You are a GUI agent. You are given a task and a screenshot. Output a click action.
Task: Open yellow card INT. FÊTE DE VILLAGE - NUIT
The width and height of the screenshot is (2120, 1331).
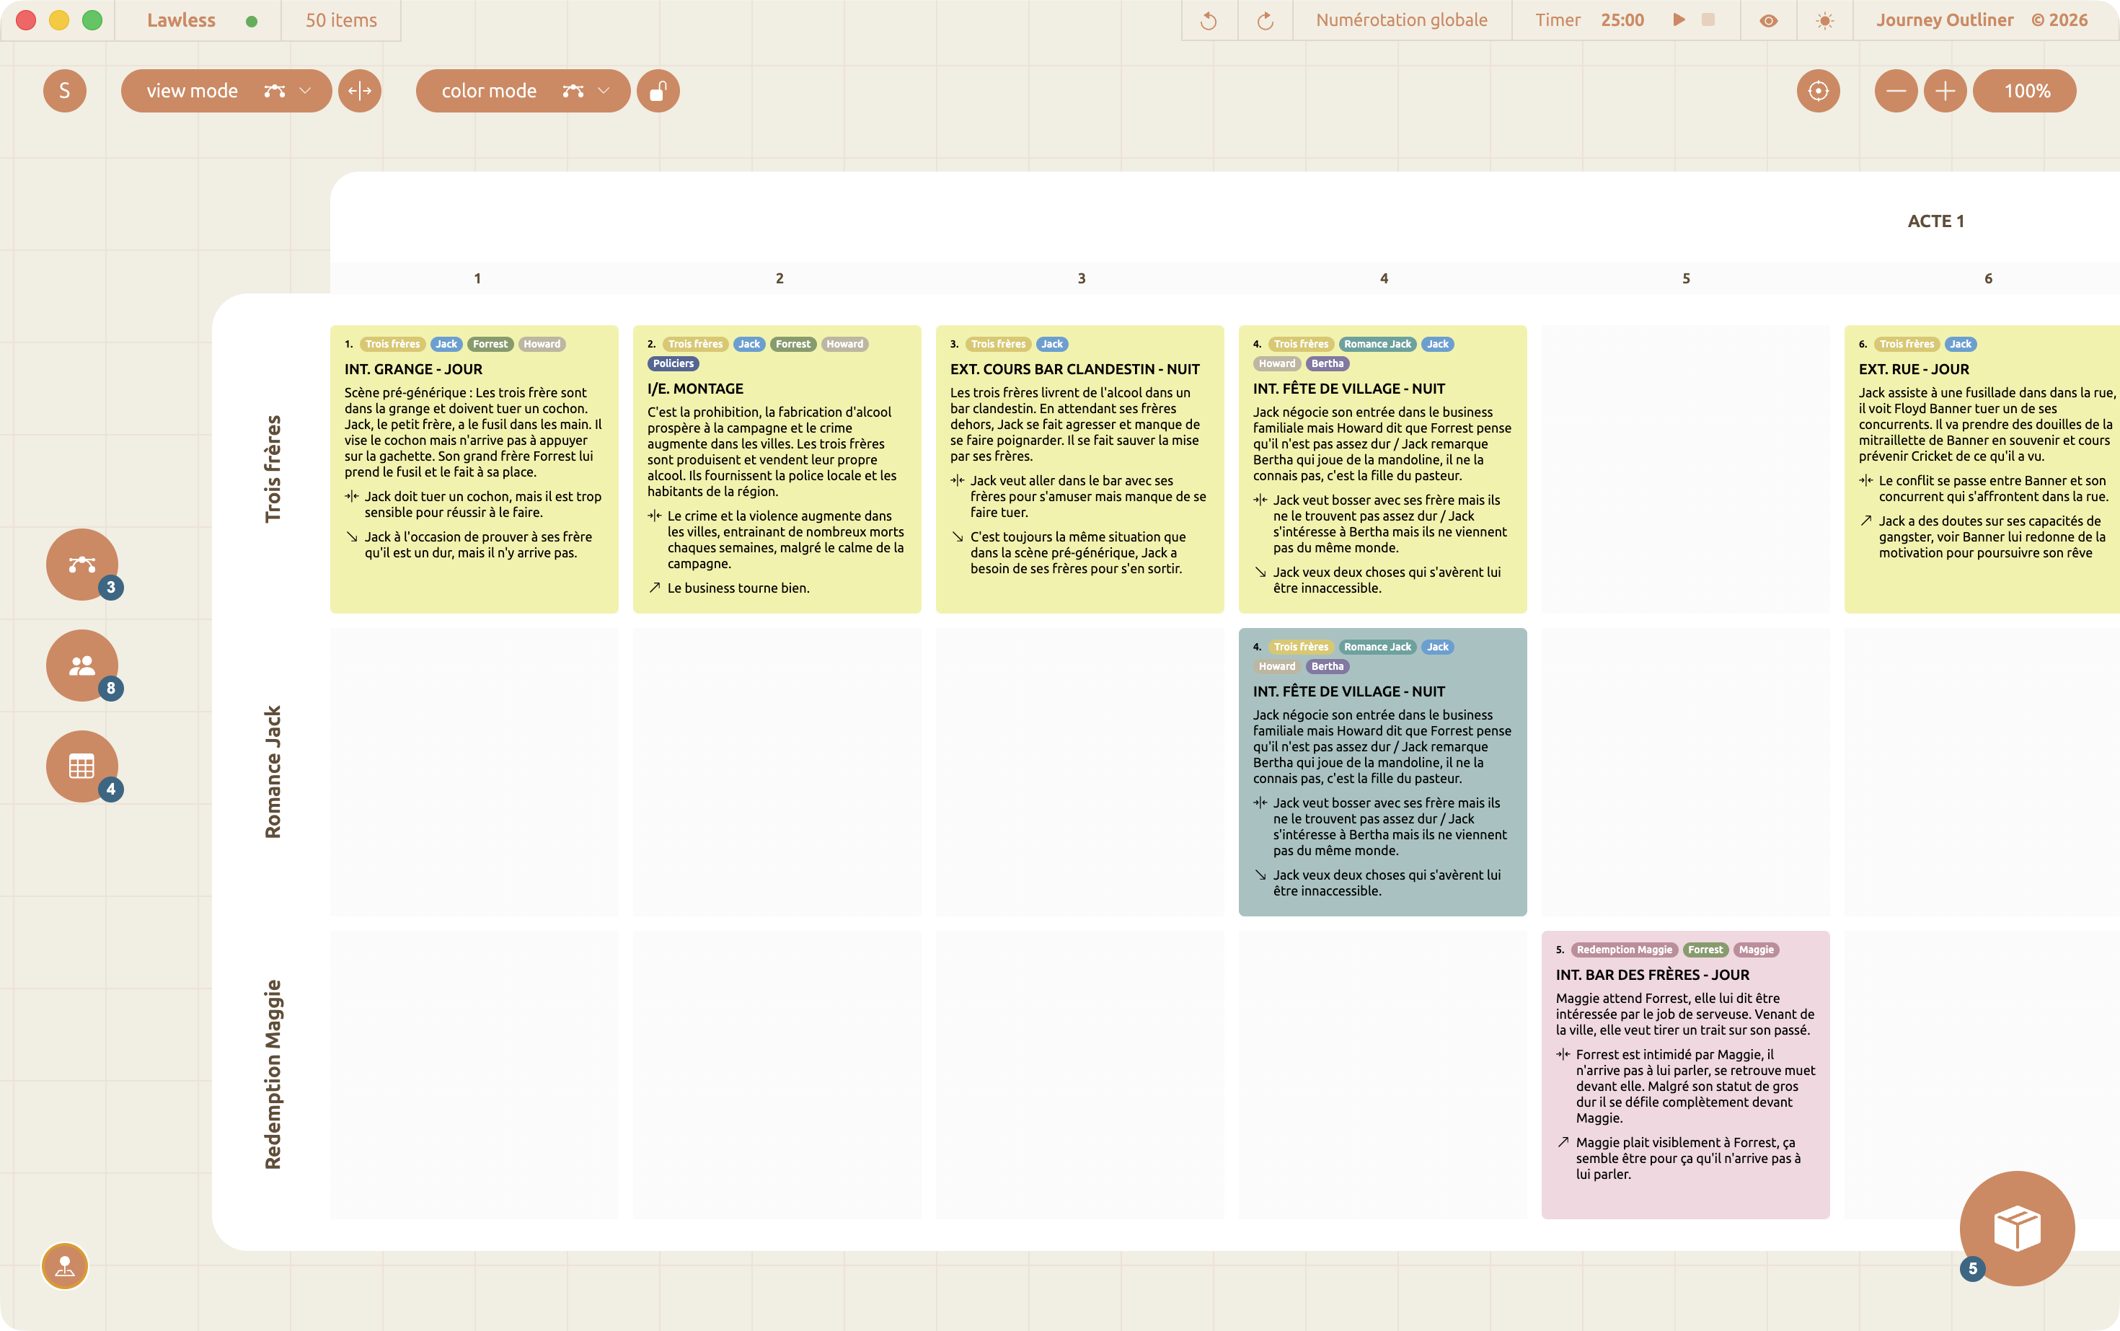[x=1382, y=469]
